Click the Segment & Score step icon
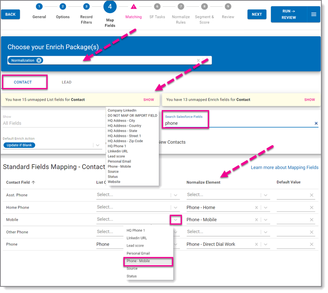The width and height of the screenshot is (328, 293). [x=204, y=6]
